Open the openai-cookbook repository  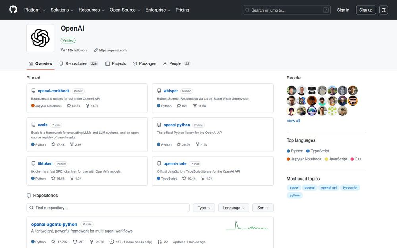54,91
